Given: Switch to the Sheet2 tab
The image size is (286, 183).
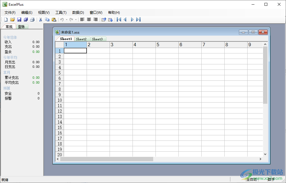Looking at the screenshot, I should point(81,39).
